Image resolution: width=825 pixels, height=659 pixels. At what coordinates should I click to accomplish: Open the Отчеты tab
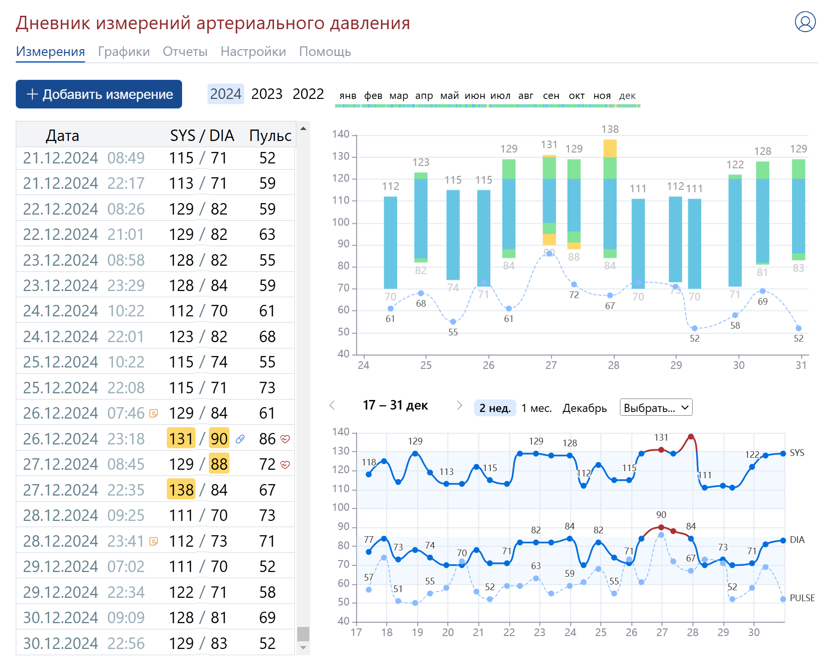(x=185, y=52)
